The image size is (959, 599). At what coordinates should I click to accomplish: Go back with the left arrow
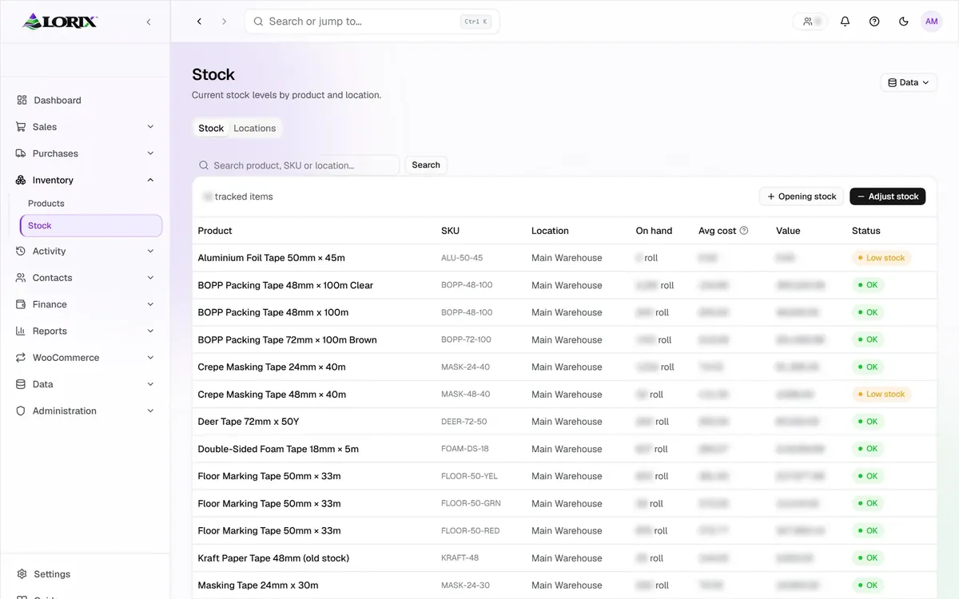pyautogui.click(x=199, y=22)
